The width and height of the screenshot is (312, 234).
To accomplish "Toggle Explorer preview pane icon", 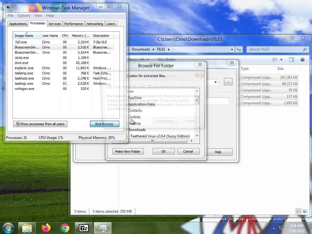I will coord(292,60).
